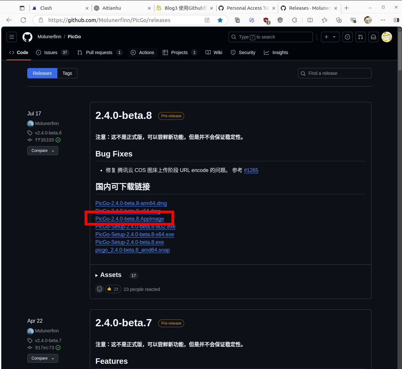The image size is (402, 369).
Task: Switch to the Blog3 browser tab
Action: coord(185,8)
